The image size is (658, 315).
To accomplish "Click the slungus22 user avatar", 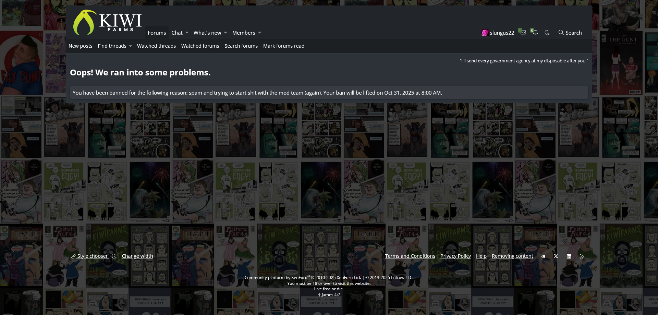I will 485,33.
